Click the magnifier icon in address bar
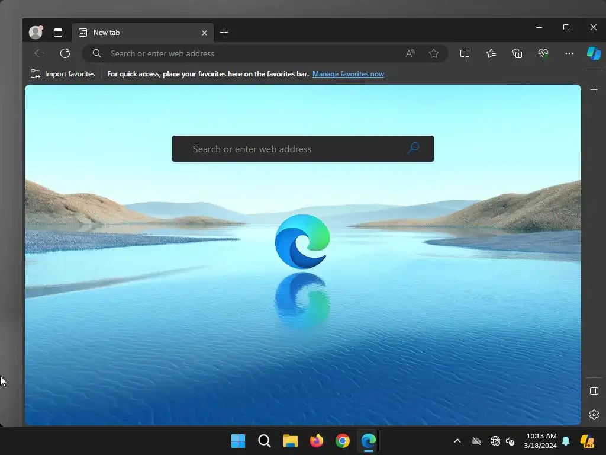This screenshot has width=606, height=455. point(97,53)
